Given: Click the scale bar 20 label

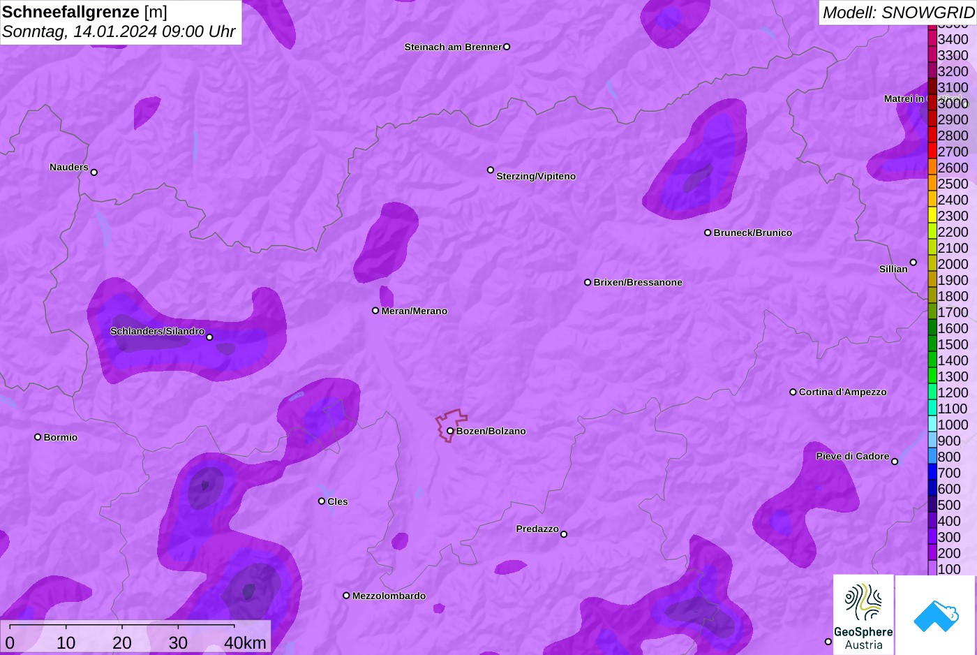Looking at the screenshot, I should 122,643.
